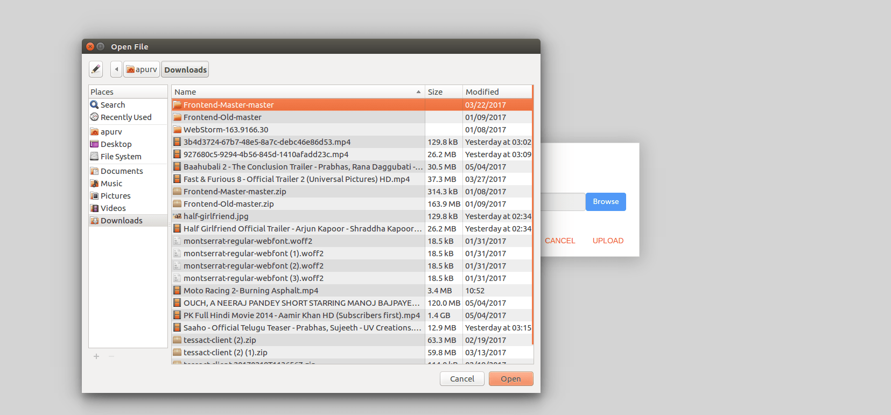Screen dimensions: 891x415
Task: Select montserrat-regular-webfont (2).woff2
Action: 352,266
